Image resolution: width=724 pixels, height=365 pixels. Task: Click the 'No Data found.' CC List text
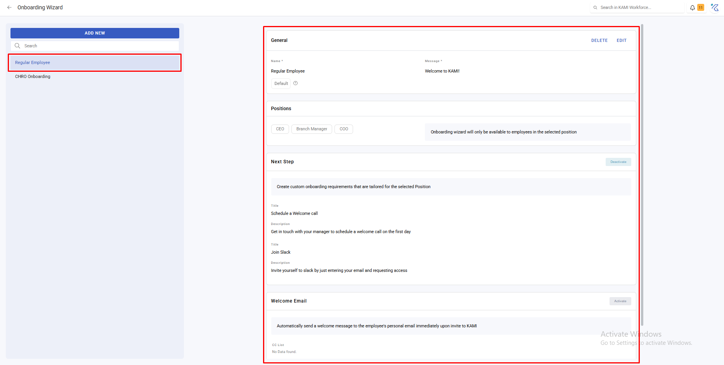[284, 352]
